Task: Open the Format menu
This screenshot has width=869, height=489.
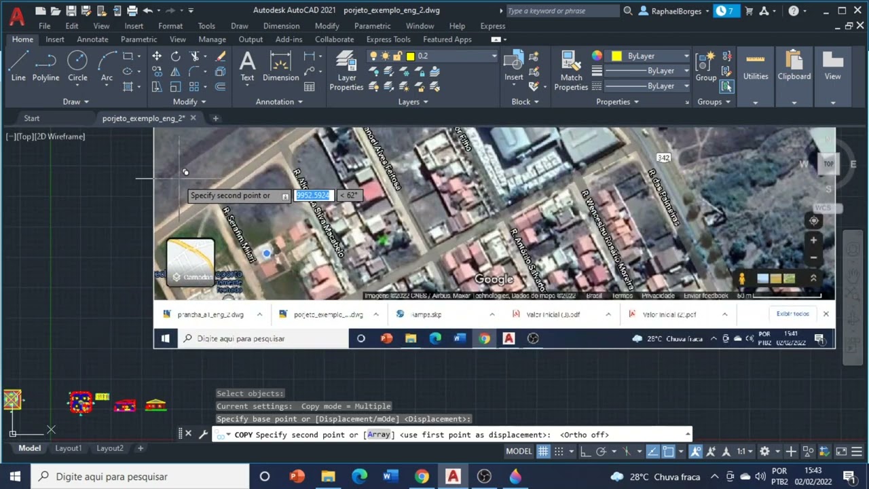Action: [x=170, y=26]
